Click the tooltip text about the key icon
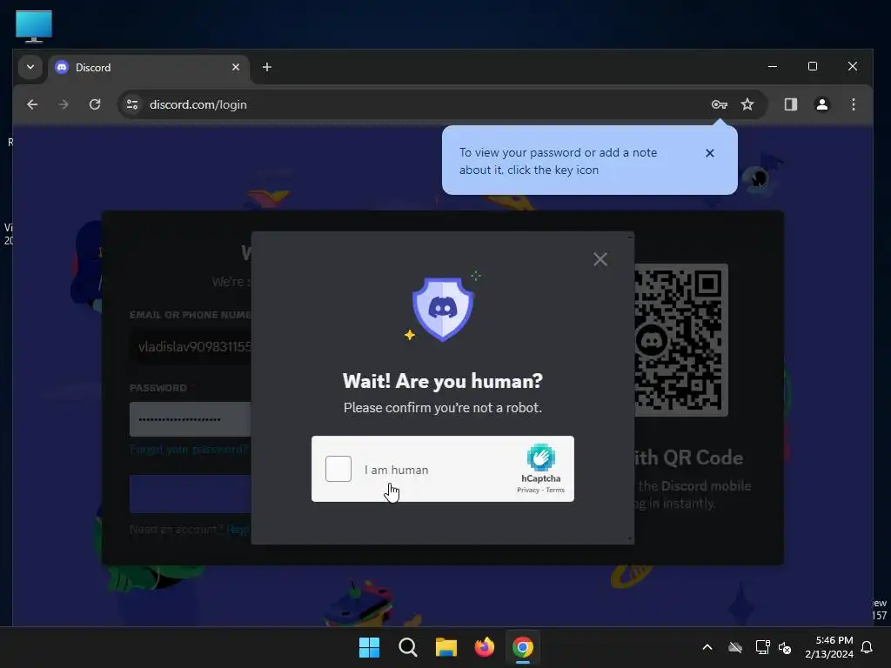891x668 pixels. pos(558,161)
